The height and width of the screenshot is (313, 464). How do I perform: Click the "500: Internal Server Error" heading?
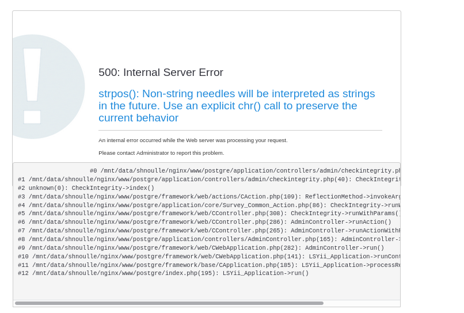pyautogui.click(x=161, y=72)
